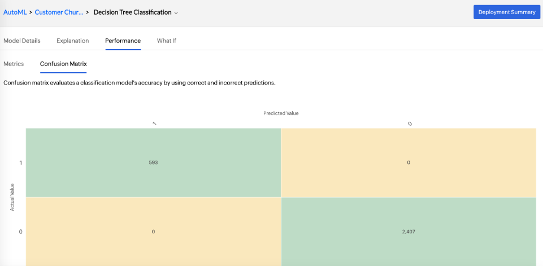Select the Confusion Matrix sub-tab
Screen dimensions: 543x266
click(63, 64)
